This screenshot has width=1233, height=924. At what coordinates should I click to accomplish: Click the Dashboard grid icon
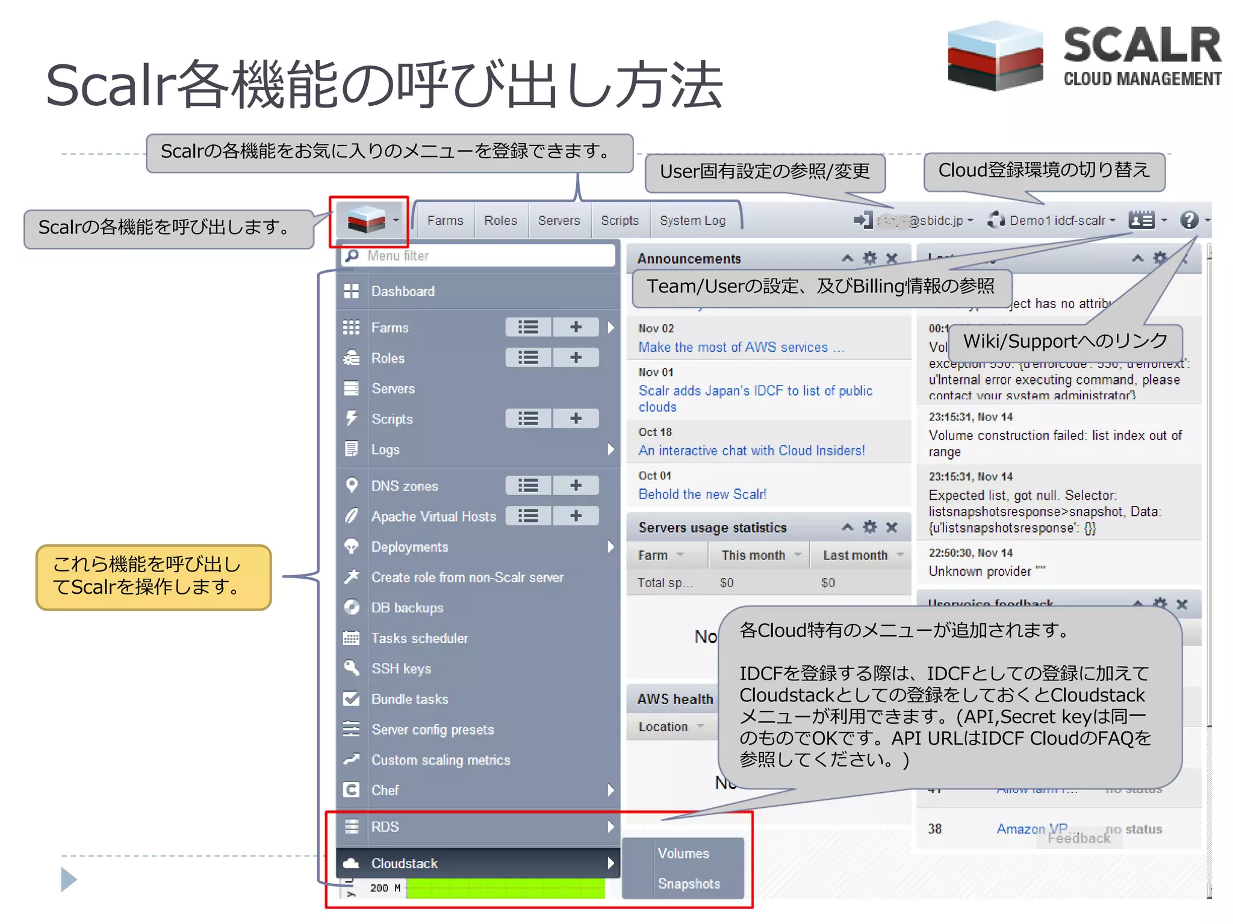click(x=352, y=291)
